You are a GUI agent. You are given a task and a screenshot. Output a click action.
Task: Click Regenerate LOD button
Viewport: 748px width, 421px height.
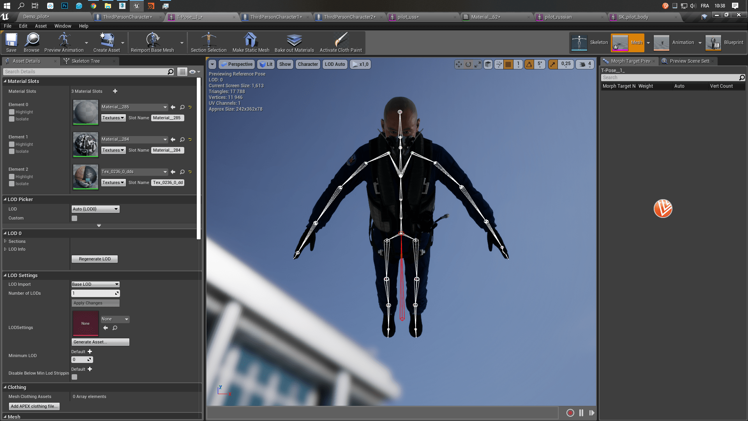[x=95, y=259]
